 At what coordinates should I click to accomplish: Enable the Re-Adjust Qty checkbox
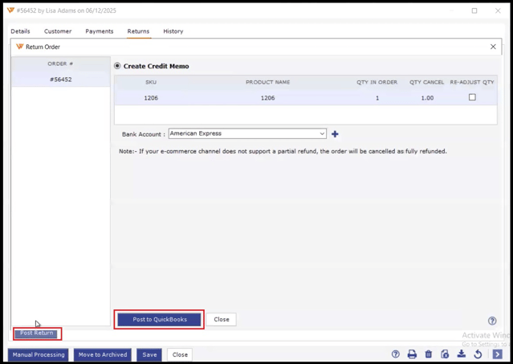472,97
